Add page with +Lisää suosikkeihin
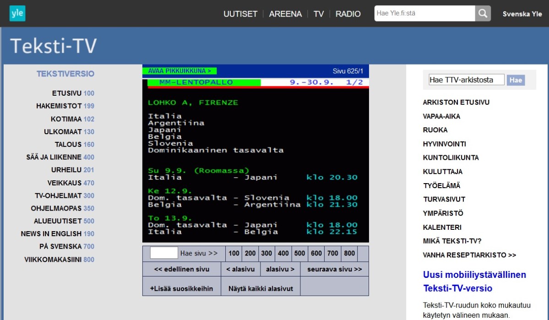This screenshot has width=549, height=320. [x=181, y=288]
